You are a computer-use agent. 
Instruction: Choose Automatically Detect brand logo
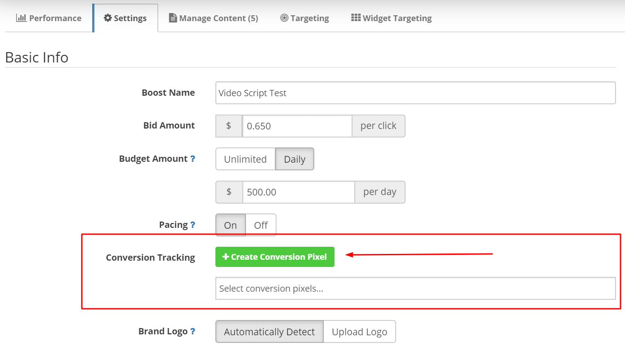tap(269, 331)
